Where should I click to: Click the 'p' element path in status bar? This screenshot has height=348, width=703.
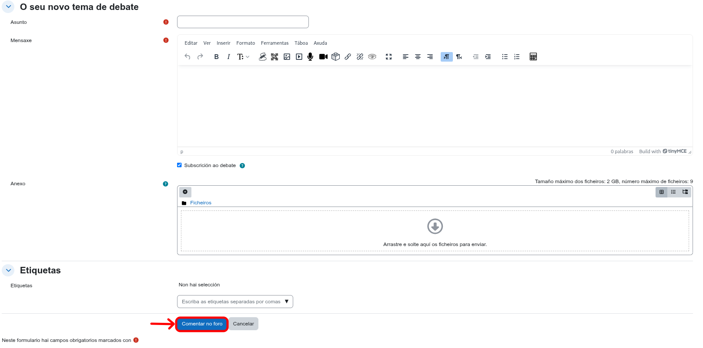click(x=182, y=152)
